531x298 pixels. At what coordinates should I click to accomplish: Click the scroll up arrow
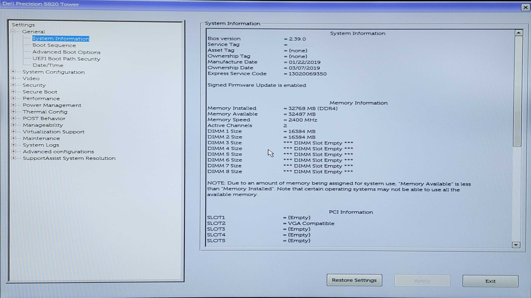tap(518, 33)
